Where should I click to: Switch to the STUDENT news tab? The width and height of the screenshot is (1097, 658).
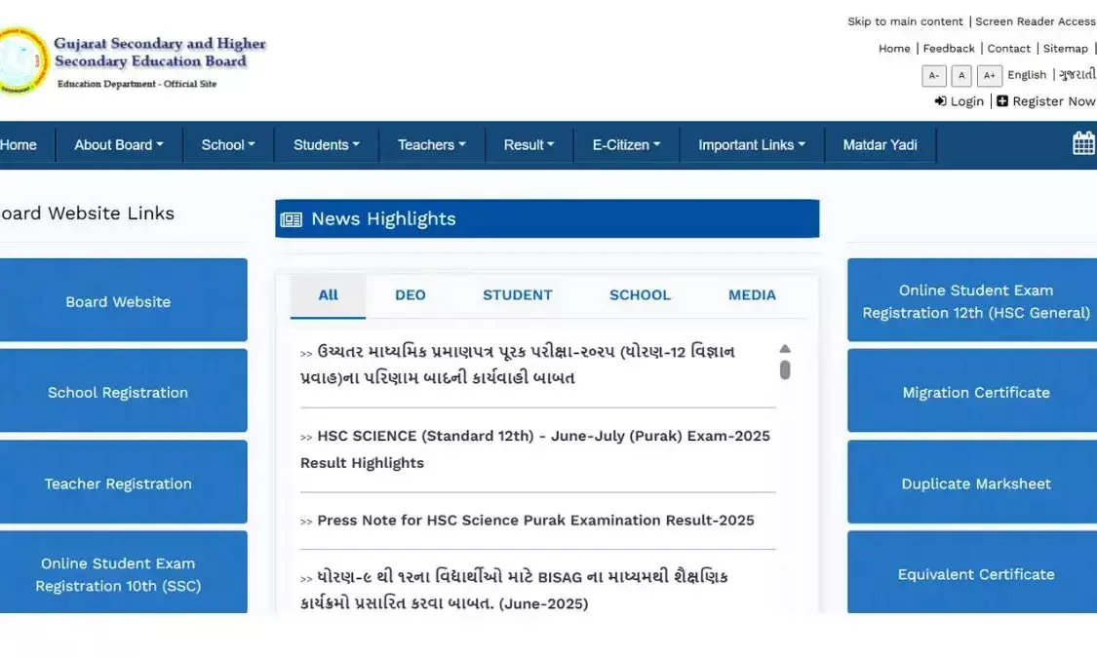tap(517, 294)
